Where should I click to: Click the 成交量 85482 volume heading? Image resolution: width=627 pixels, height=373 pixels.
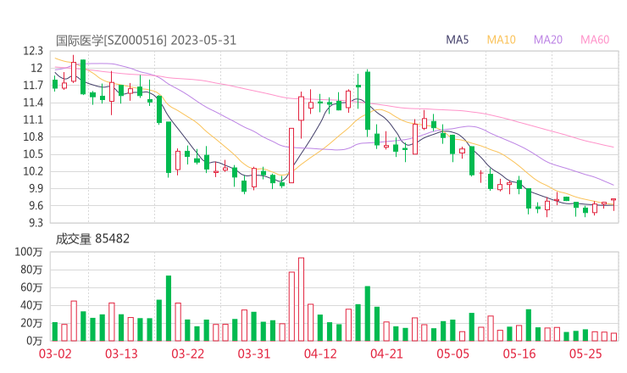click(x=92, y=239)
